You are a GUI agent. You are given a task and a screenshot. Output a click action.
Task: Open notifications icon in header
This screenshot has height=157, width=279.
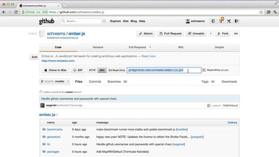coord(221,20)
